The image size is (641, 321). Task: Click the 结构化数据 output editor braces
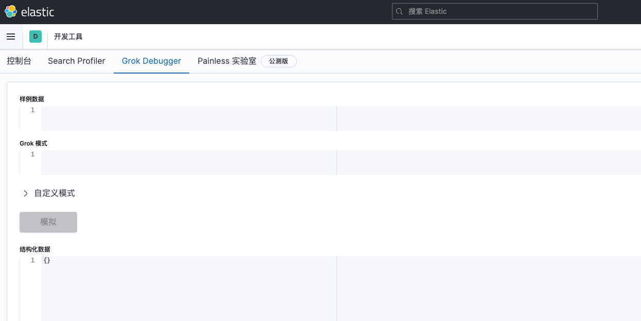(x=47, y=260)
